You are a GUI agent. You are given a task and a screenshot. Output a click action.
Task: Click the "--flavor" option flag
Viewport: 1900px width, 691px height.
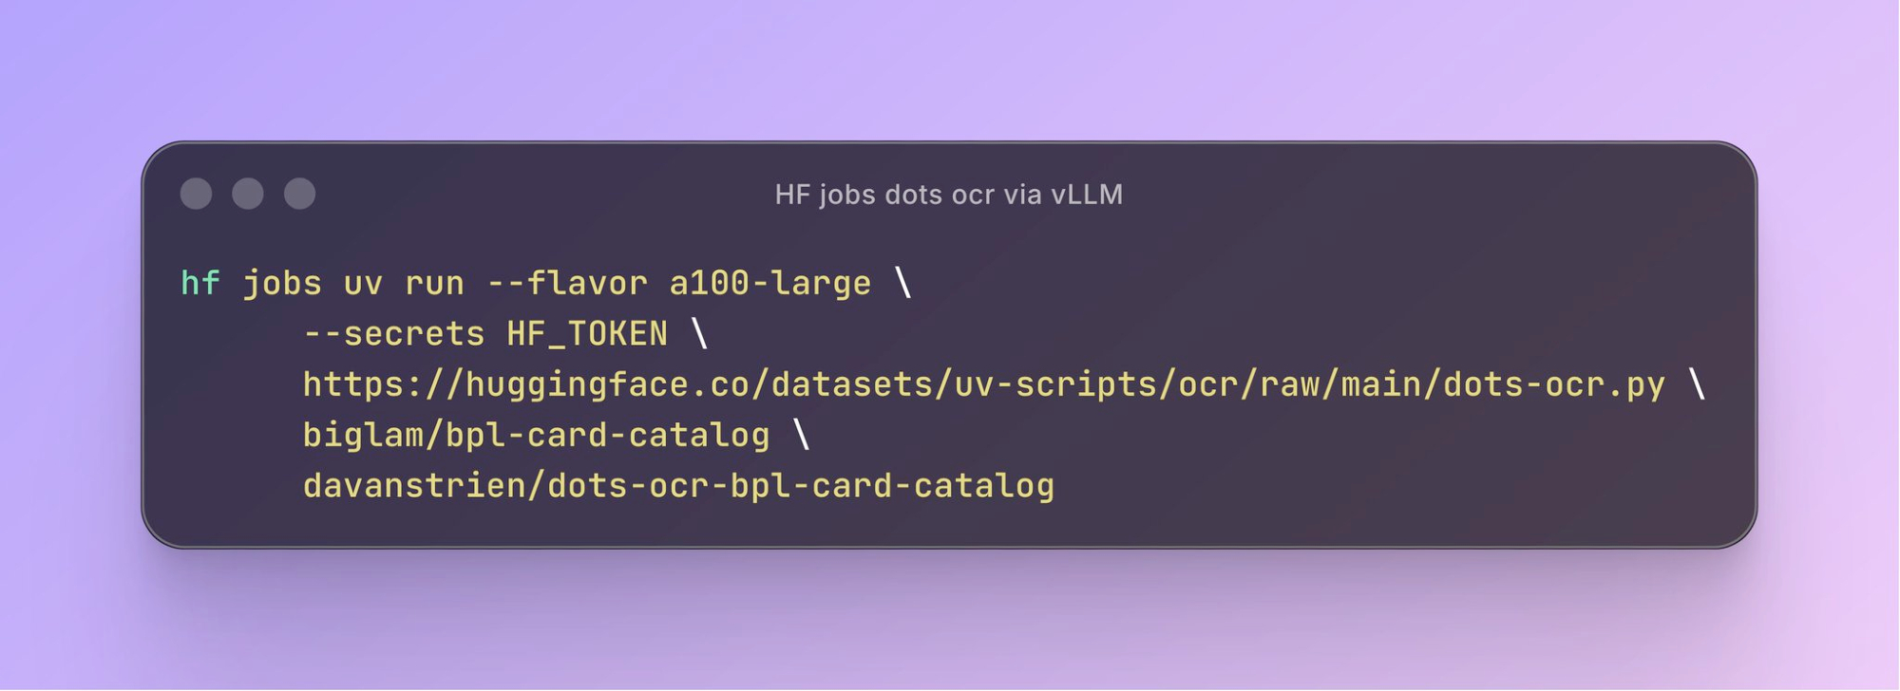(567, 283)
